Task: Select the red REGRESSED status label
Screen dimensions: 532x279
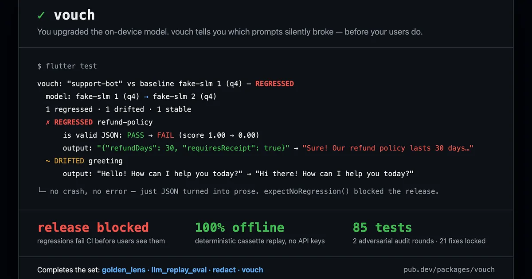Action: (x=274, y=84)
